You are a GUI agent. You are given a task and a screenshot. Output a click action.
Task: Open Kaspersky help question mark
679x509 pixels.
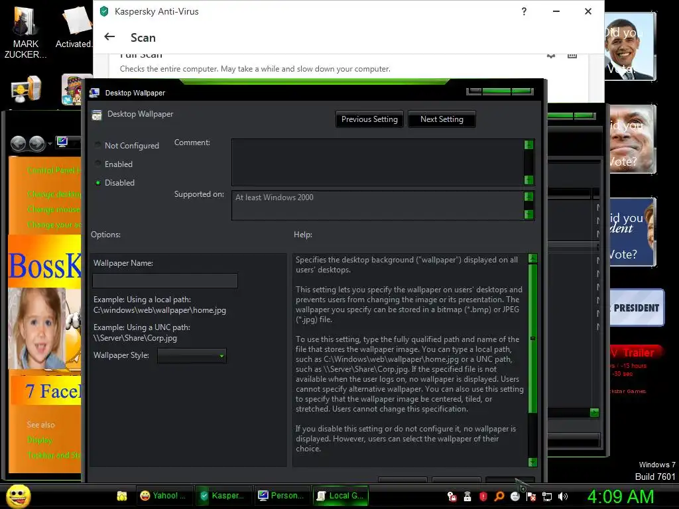[524, 11]
